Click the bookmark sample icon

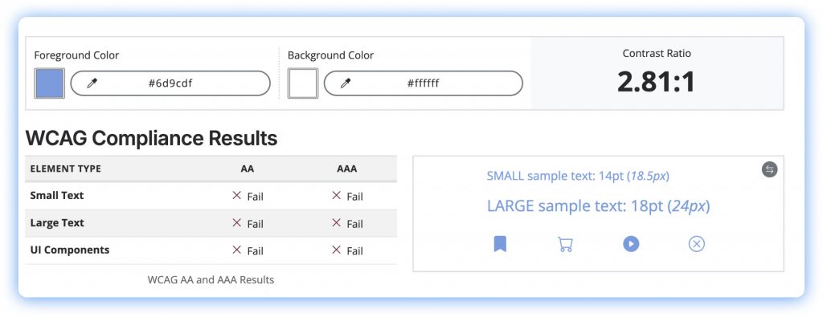point(500,244)
